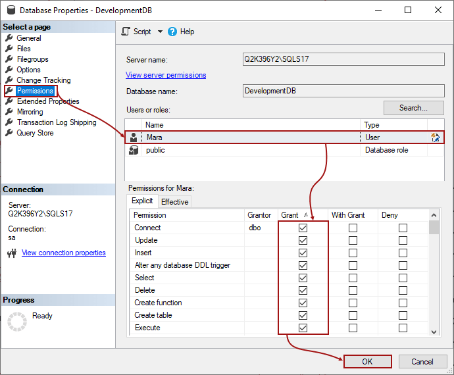Click the wrench icon beside Permissions
Screen dimensions: 454x375
pos(9,91)
